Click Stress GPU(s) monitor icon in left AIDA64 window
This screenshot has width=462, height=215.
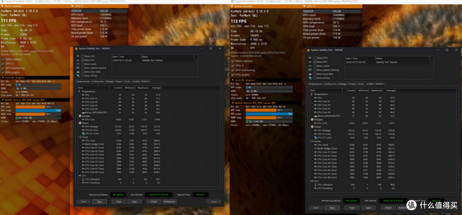78,76
